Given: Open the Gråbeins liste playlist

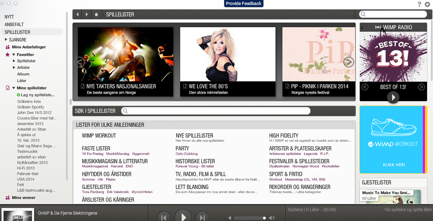Looking at the screenshot, I should tap(29, 102).
